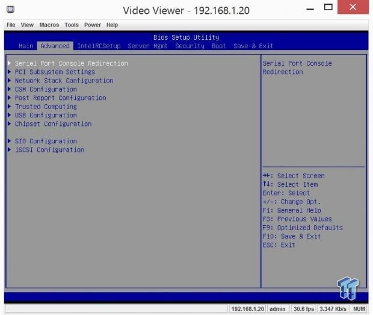Open Chipset Configuration submenu
The width and height of the screenshot is (373, 315).
tap(54, 124)
